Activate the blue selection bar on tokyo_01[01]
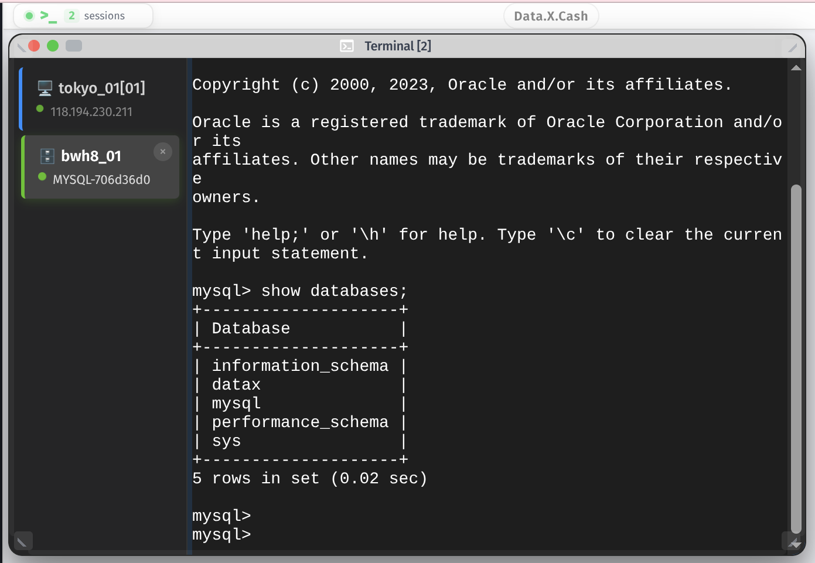Image resolution: width=815 pixels, height=563 pixels. pos(21,98)
